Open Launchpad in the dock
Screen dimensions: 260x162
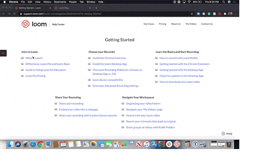point(26,144)
